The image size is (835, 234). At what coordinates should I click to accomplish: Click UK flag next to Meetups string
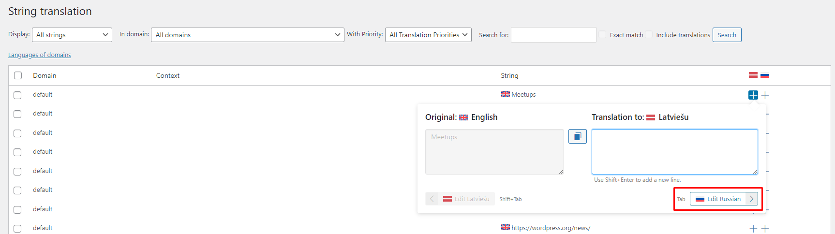coord(505,94)
